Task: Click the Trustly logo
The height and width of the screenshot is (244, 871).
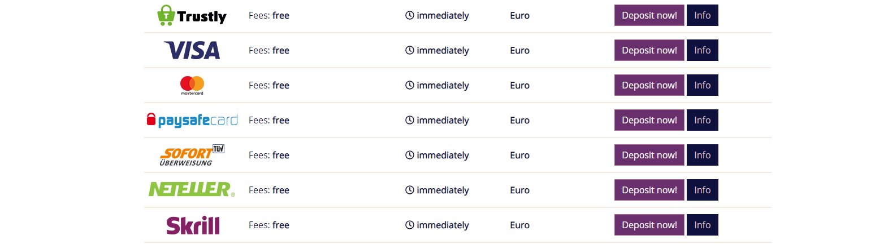Action: coord(192,15)
